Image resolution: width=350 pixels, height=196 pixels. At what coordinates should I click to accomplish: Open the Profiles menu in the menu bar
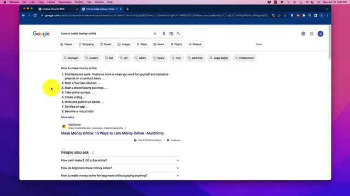click(x=79, y=2)
